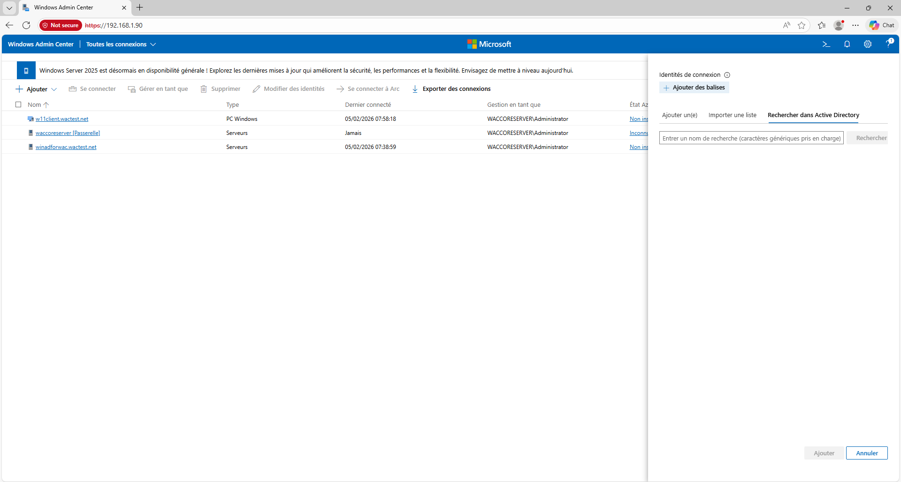This screenshot has height=482, width=901.
Task: Click the Read aloud icon in address bar
Action: point(786,25)
